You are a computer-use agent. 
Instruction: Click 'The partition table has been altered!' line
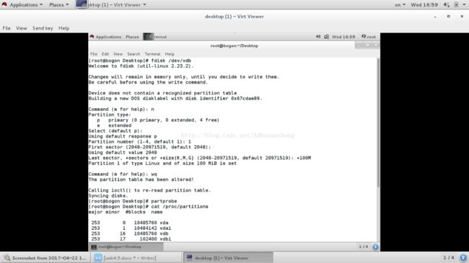141,179
